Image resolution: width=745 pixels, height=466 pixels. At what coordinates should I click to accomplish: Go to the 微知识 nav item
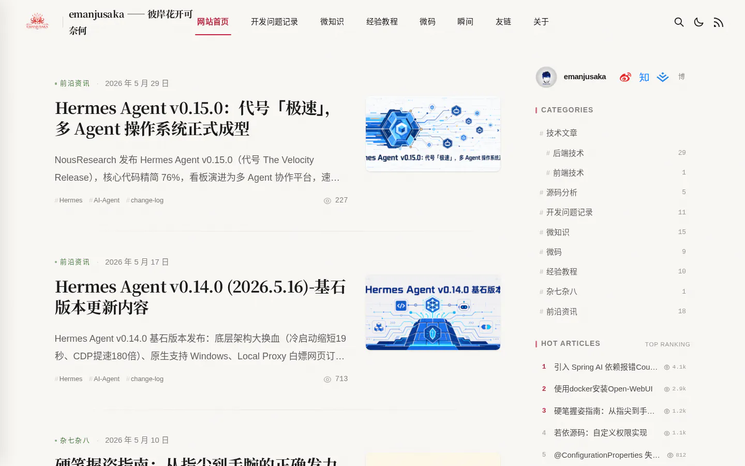[x=332, y=22]
